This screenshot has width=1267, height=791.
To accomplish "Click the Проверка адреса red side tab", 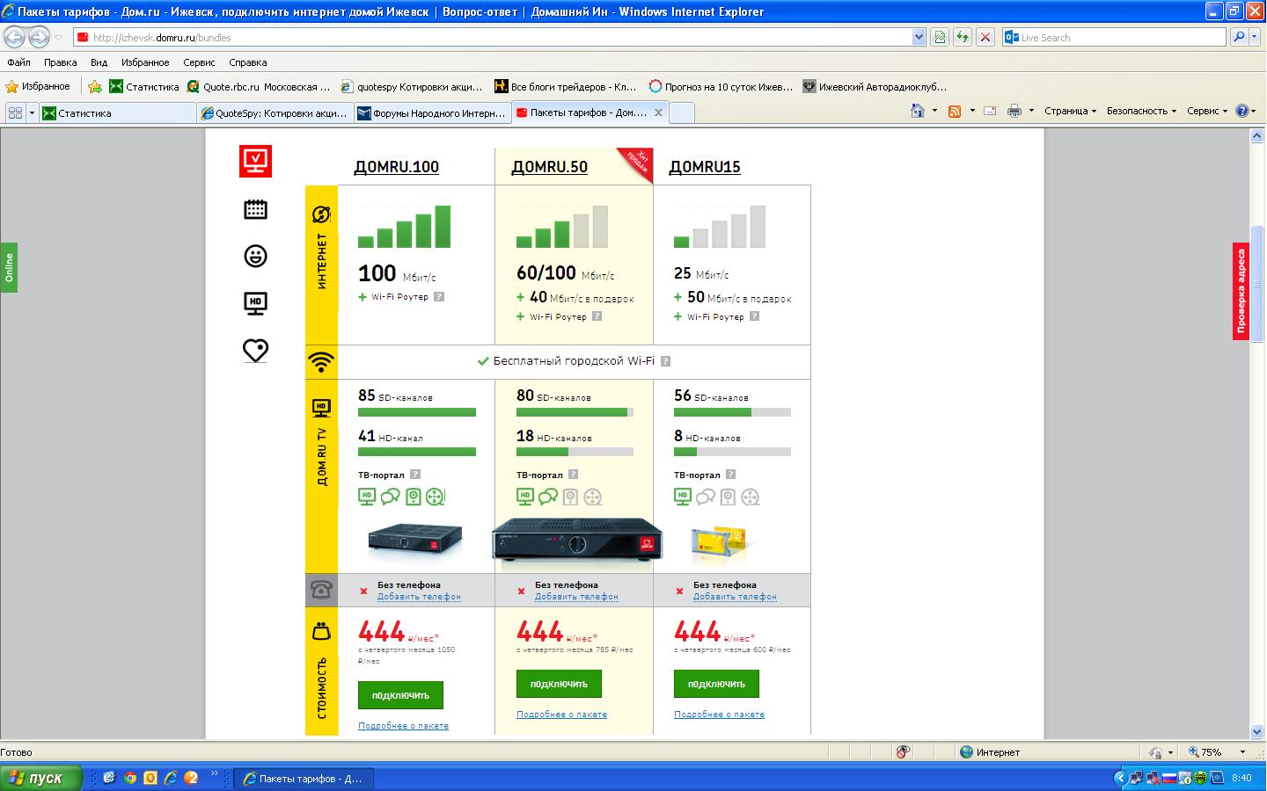I will [x=1241, y=291].
